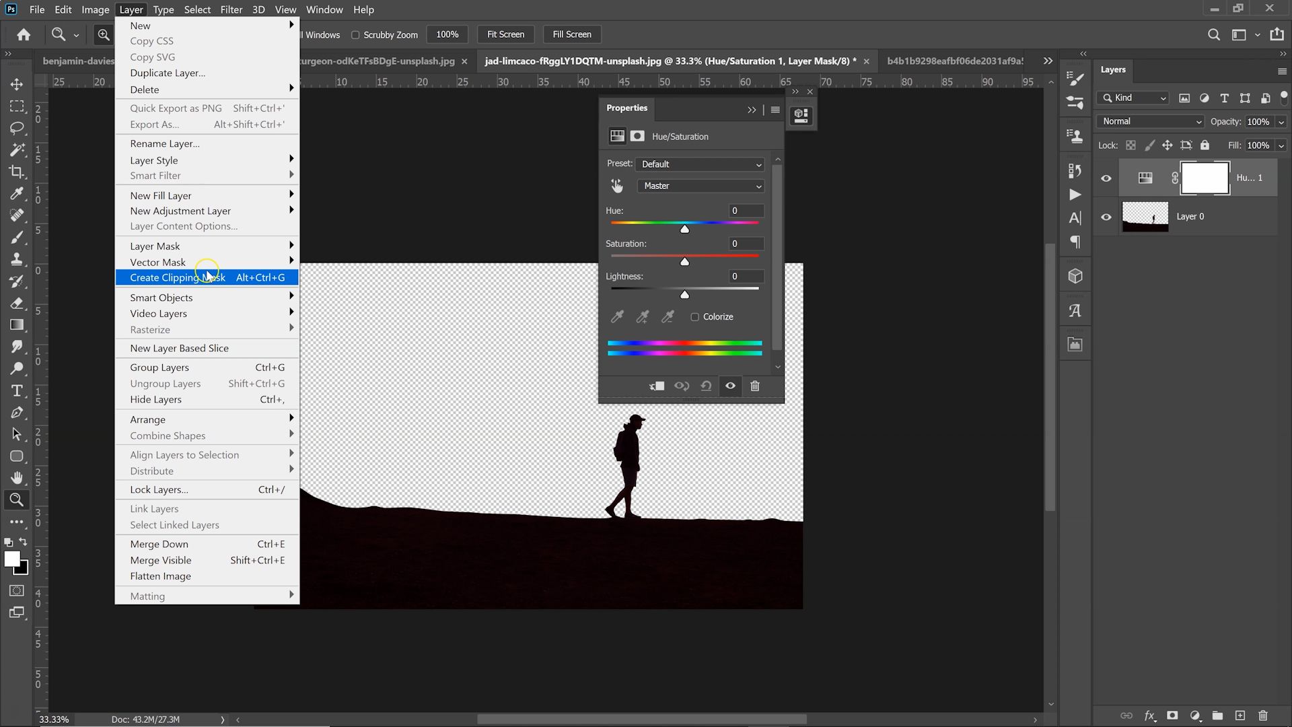Image resolution: width=1292 pixels, height=727 pixels.
Task: Click the Saturation slider handle
Action: (x=684, y=262)
